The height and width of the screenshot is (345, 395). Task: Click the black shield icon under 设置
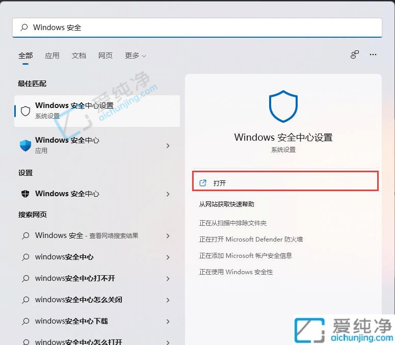(x=25, y=194)
